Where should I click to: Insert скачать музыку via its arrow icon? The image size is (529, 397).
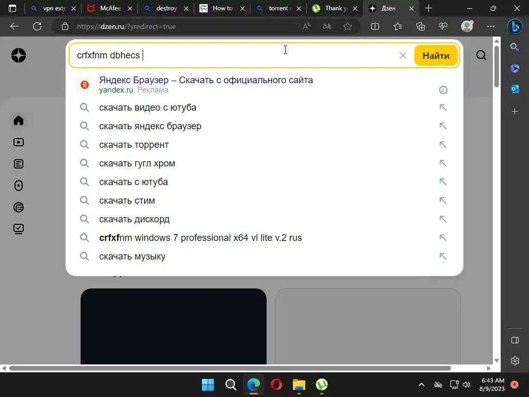(443, 256)
